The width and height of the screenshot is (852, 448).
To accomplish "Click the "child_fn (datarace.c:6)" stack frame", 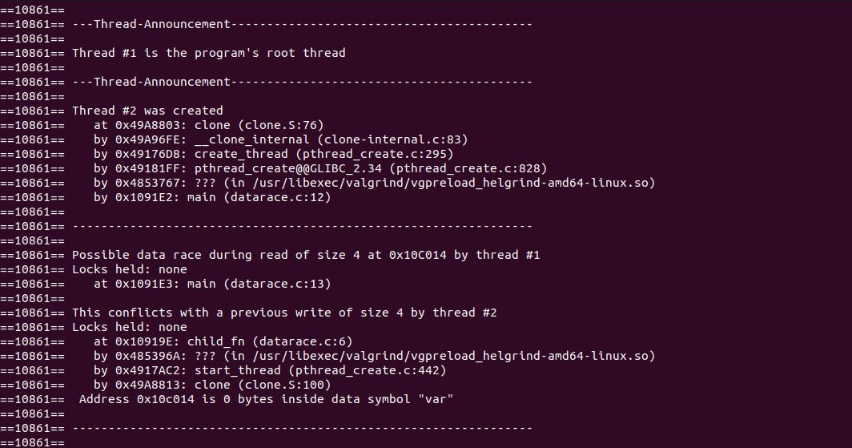I will point(273,341).
